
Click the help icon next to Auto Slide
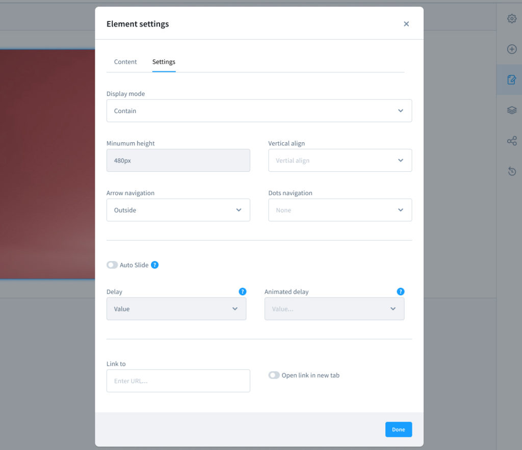tap(154, 264)
